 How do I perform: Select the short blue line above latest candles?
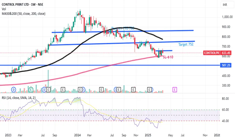164,51
